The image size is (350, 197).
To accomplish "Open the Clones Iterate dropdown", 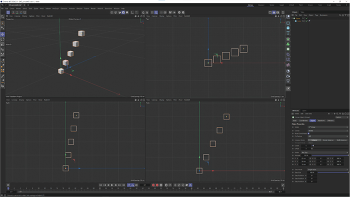I will [328, 130].
